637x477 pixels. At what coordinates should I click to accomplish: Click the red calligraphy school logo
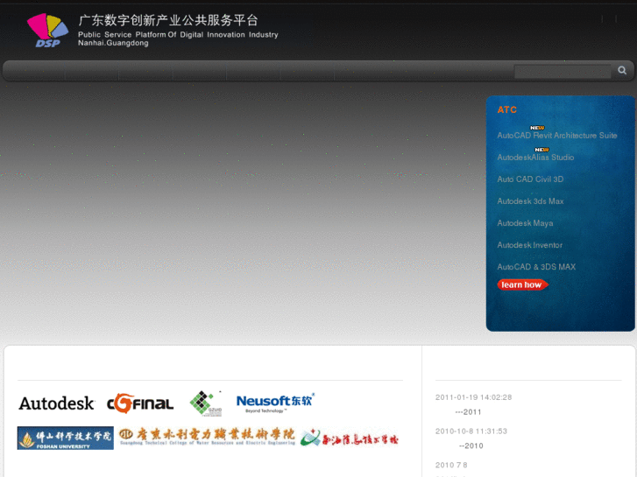(350, 438)
